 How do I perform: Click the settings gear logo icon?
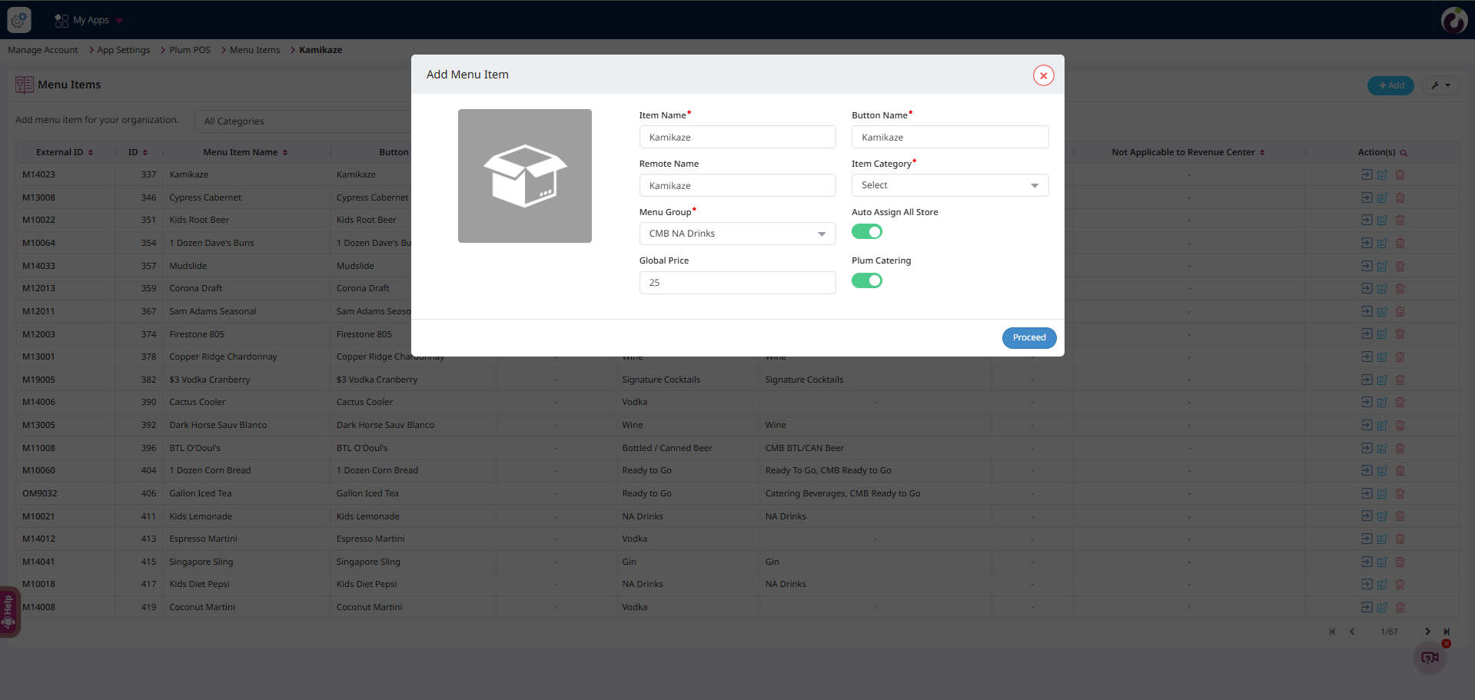point(19,20)
